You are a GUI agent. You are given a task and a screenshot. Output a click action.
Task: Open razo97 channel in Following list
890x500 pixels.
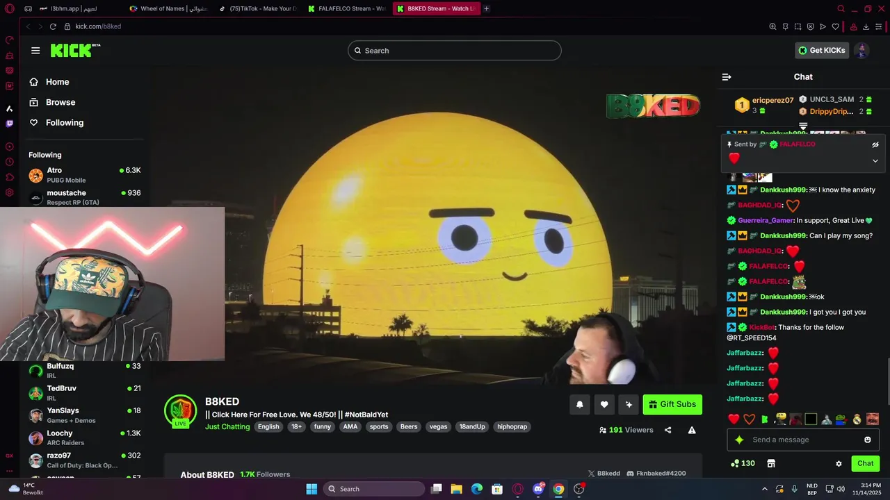(85, 460)
